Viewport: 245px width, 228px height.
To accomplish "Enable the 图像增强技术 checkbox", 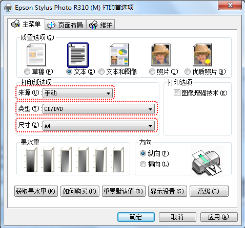I will pos(177,93).
